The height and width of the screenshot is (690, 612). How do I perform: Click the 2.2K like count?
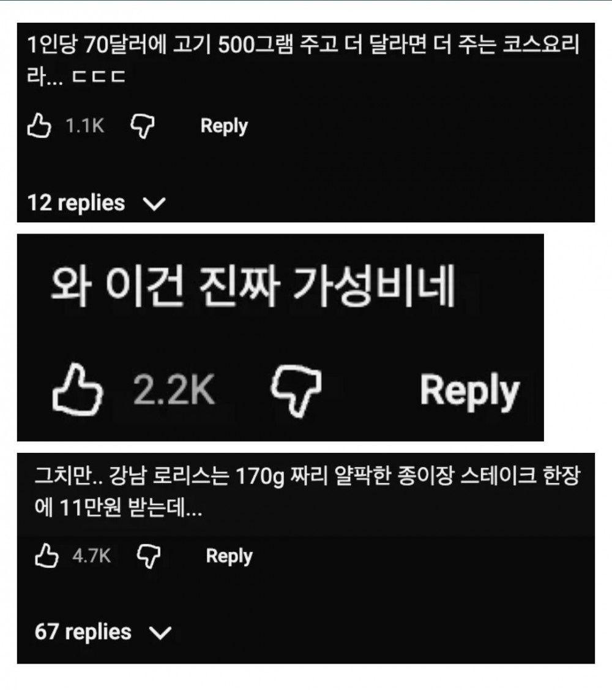[x=174, y=390]
